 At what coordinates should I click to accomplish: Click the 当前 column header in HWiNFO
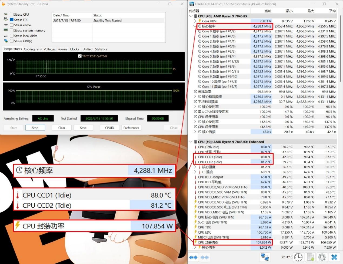click(x=261, y=11)
